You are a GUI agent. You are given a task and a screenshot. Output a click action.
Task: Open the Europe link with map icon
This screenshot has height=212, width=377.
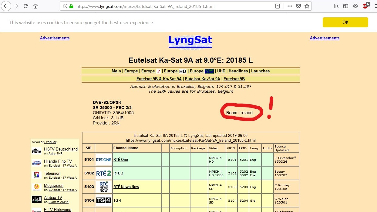[x=202, y=71]
